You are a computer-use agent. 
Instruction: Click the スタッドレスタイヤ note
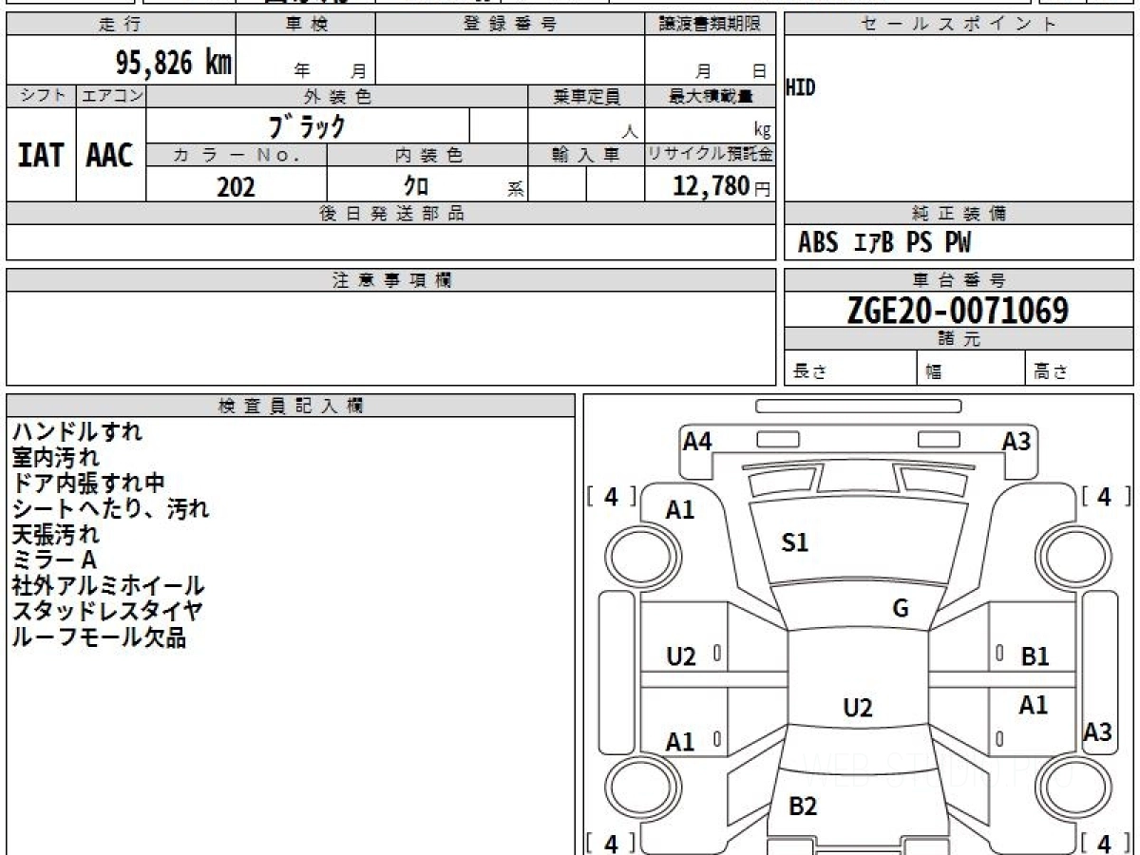(107, 611)
